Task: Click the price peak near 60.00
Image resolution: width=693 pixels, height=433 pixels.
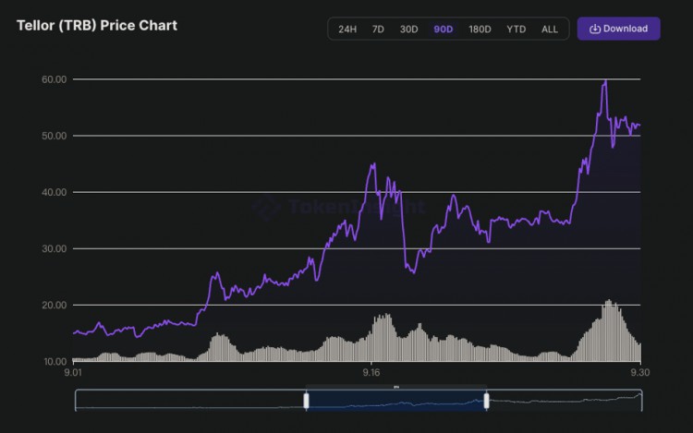Action: [x=605, y=81]
